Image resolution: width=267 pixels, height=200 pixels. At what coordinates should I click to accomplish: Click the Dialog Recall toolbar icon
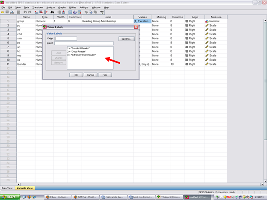(19, 12)
